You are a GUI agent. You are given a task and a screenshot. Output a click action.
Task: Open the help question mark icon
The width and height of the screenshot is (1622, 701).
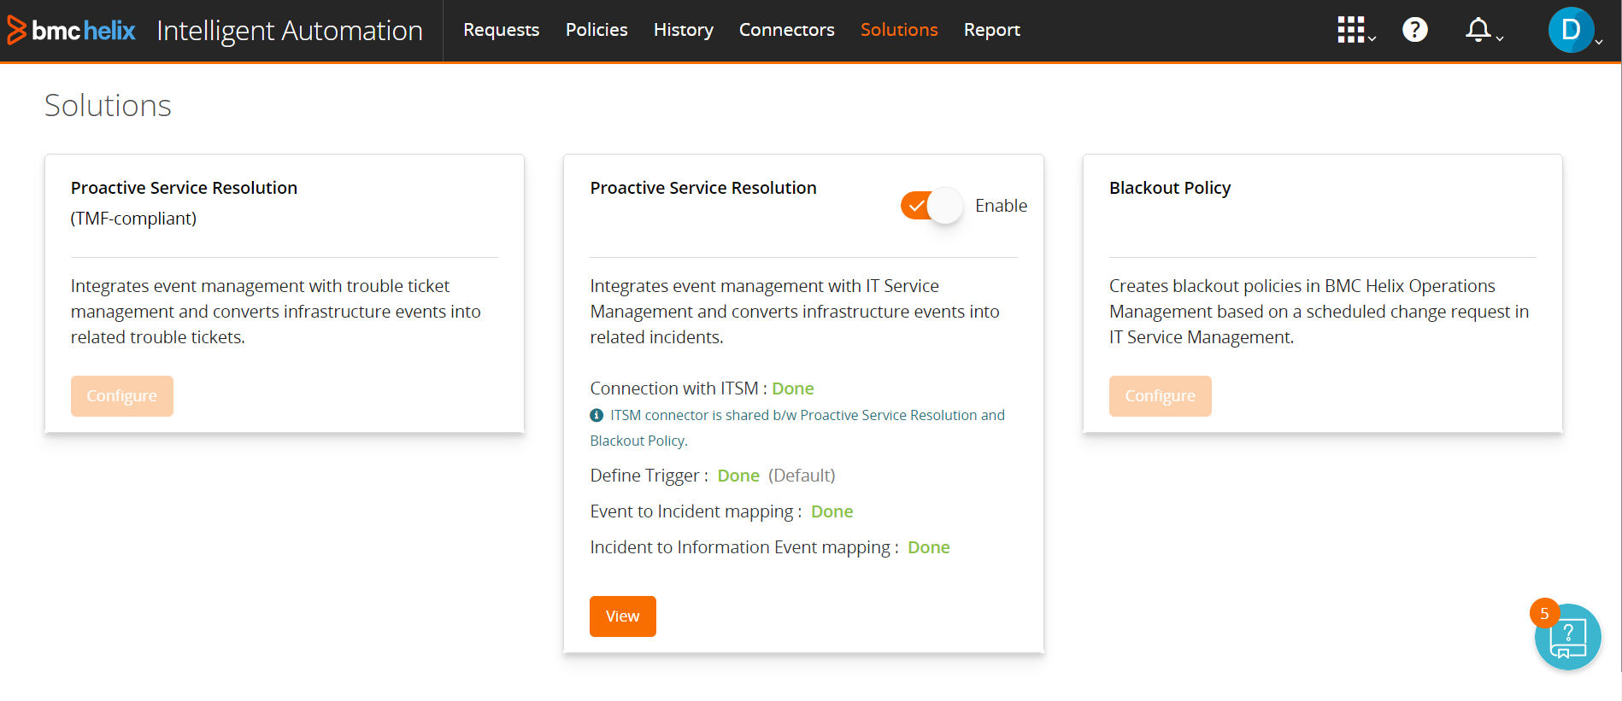(1415, 30)
